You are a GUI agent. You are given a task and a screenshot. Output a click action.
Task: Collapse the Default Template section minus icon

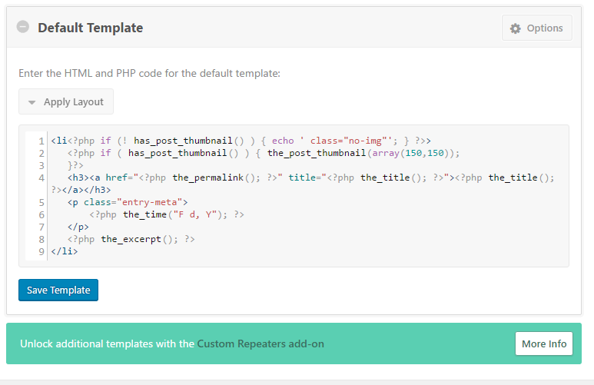tap(23, 27)
